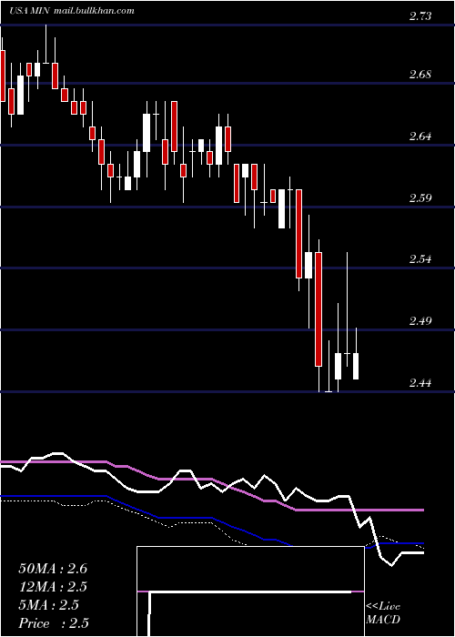Click the 2.54 price axis label
Image resolution: width=455 pixels, height=637 pixels.
coord(420,259)
